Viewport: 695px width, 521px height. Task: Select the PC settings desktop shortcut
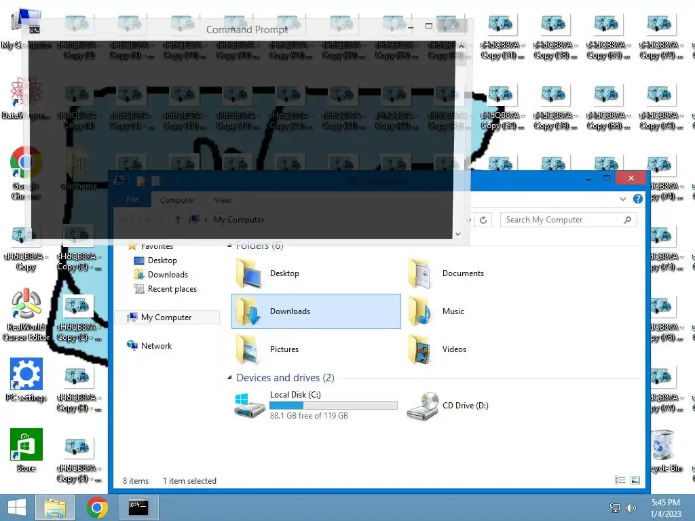coord(26,380)
